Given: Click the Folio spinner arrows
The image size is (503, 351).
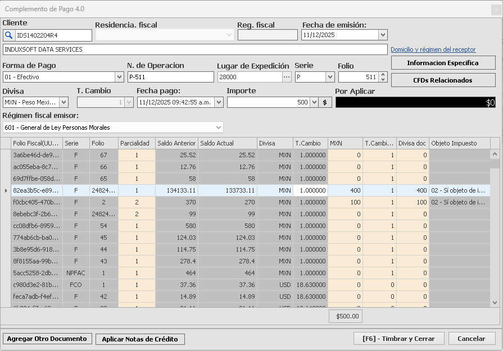Looking at the screenshot, I should [x=383, y=77].
